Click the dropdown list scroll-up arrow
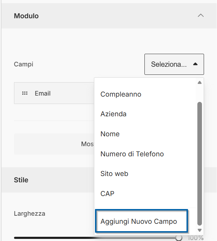217x241 pixels. click(x=199, y=83)
